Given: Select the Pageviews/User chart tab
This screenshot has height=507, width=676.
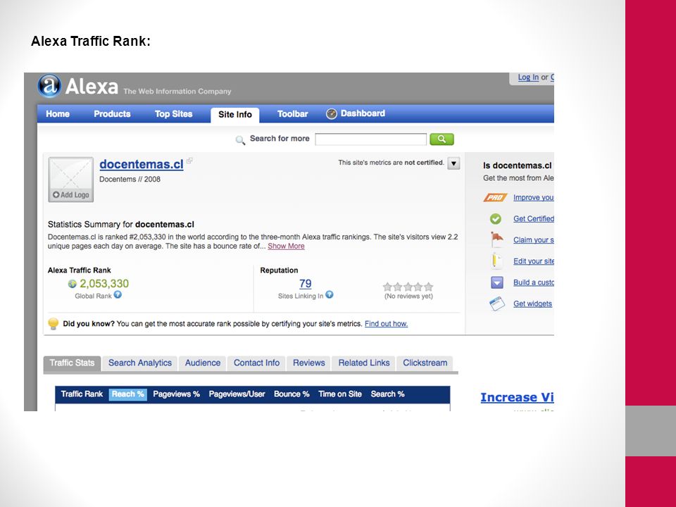Looking at the screenshot, I should tap(237, 394).
